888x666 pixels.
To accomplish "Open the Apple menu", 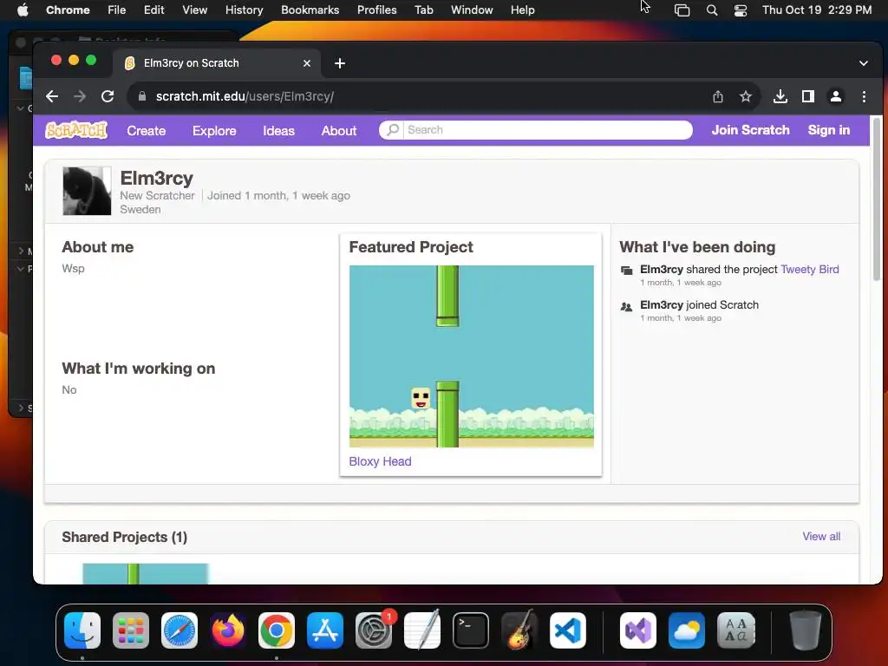I will 23,10.
